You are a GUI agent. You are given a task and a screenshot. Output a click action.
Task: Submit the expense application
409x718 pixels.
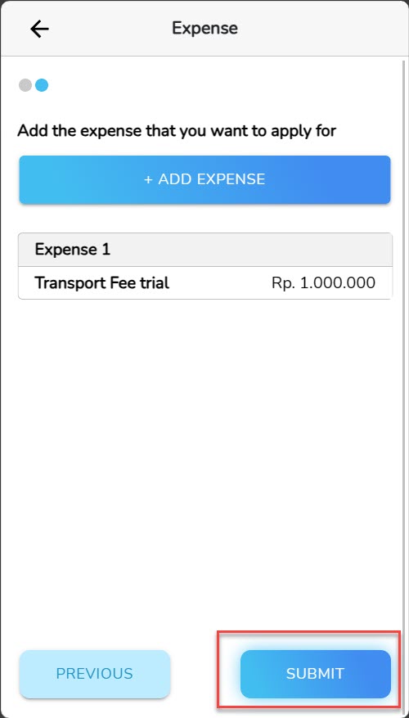pyautogui.click(x=316, y=674)
